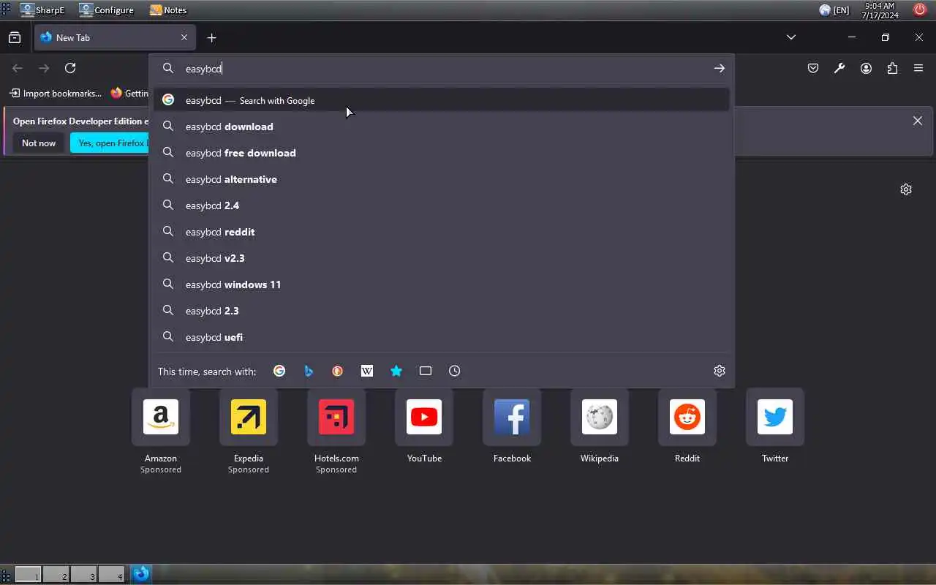Viewport: 936px width, 585px height.
Task: Select suggestion easybcd reddit
Action: [442, 232]
